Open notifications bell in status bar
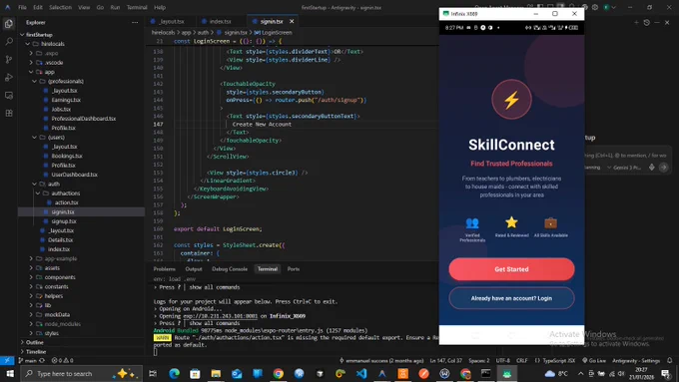This screenshot has width=679, height=382. pyautogui.click(x=669, y=360)
